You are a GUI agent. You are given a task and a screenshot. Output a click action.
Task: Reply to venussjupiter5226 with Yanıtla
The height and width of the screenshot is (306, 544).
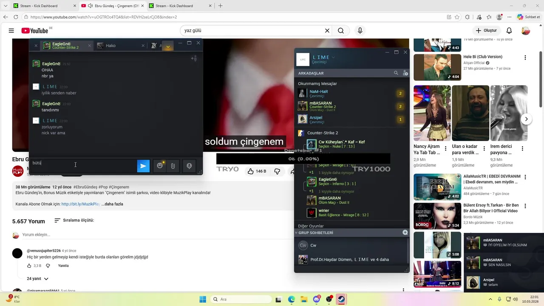63,266
